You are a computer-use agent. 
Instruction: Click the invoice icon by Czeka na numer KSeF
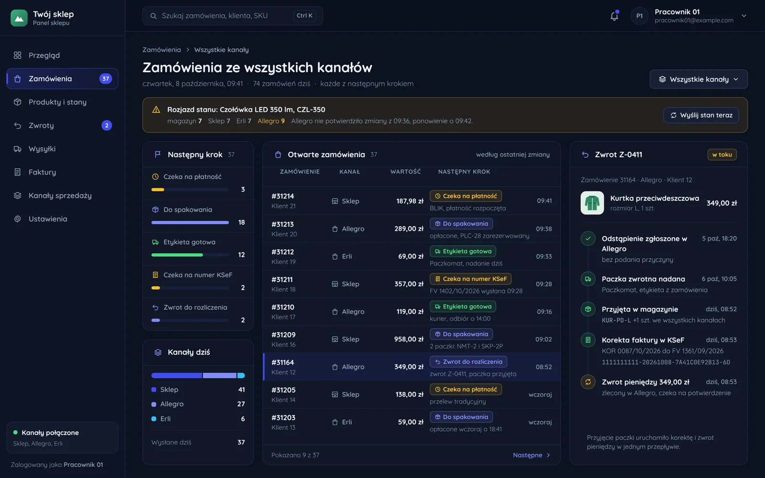point(155,275)
